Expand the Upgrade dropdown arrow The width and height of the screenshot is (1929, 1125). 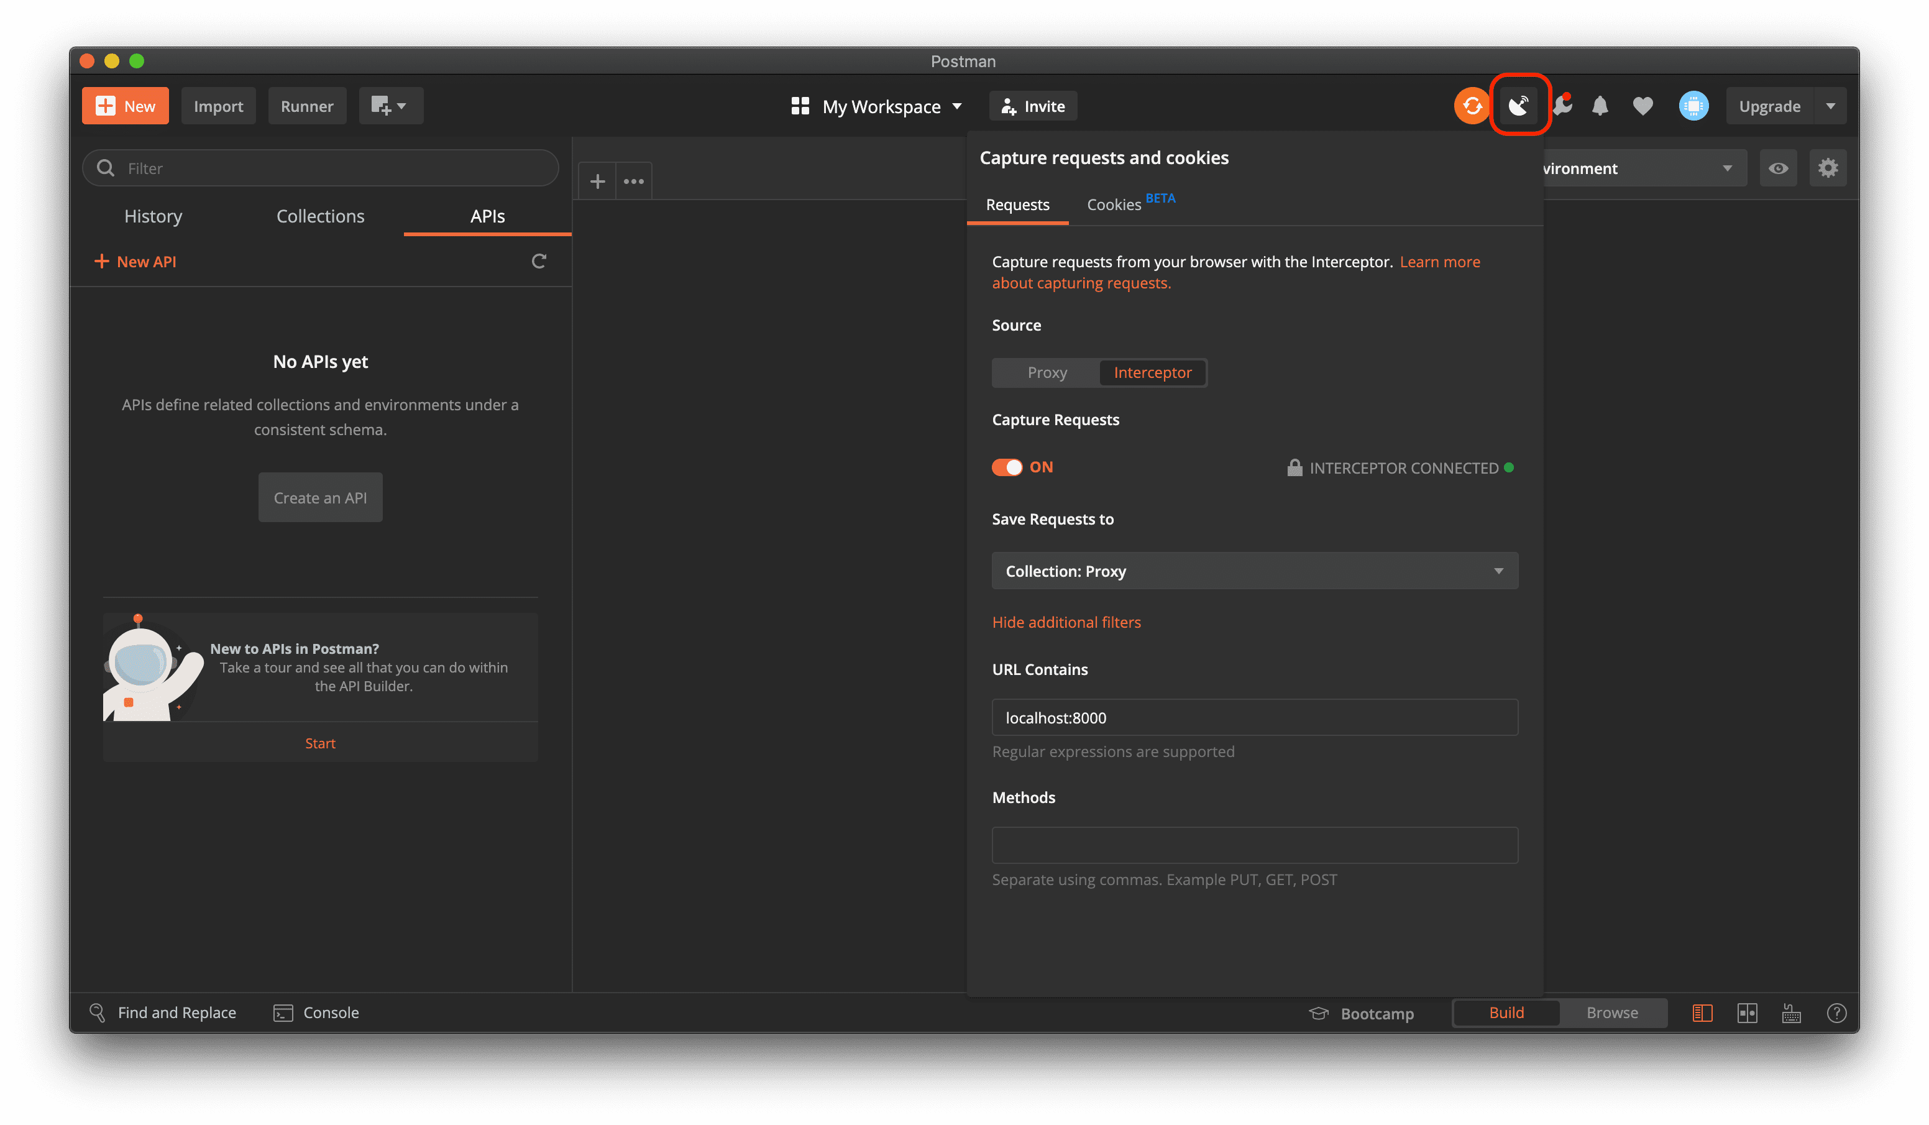pos(1831,106)
